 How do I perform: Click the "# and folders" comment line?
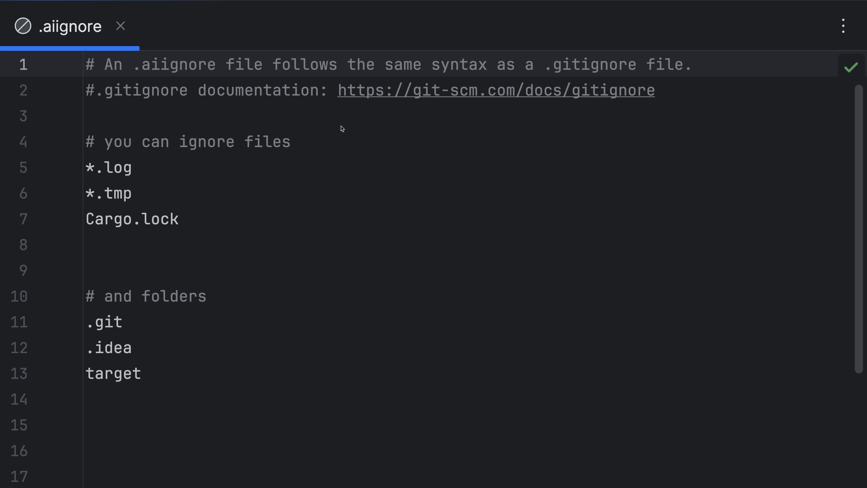pyautogui.click(x=146, y=297)
